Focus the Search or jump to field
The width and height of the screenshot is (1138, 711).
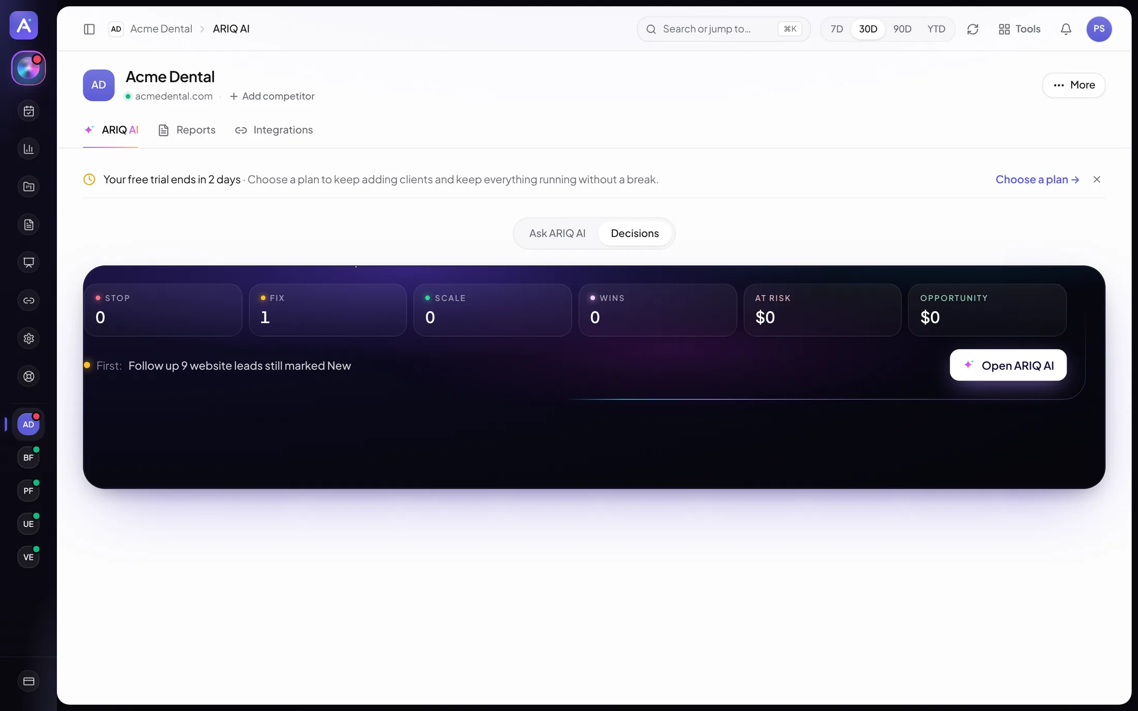pos(723,29)
